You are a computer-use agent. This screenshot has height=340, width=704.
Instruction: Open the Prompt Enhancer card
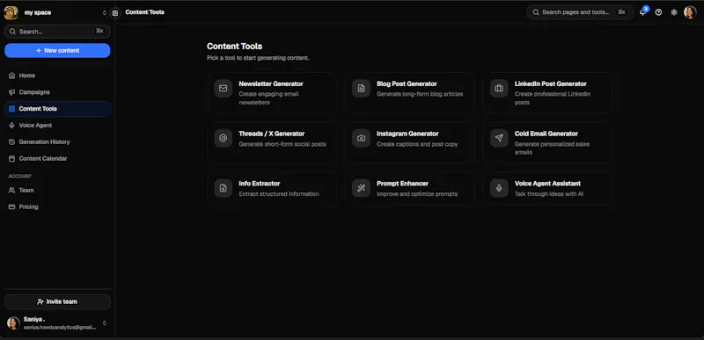[x=409, y=189]
